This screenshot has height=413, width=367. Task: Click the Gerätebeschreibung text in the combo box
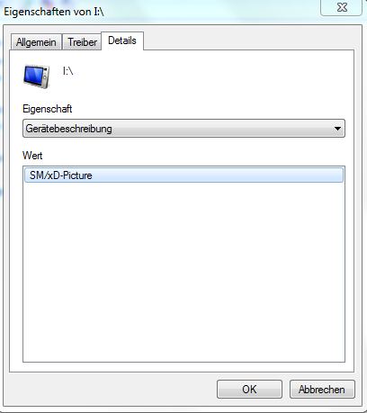coord(68,129)
